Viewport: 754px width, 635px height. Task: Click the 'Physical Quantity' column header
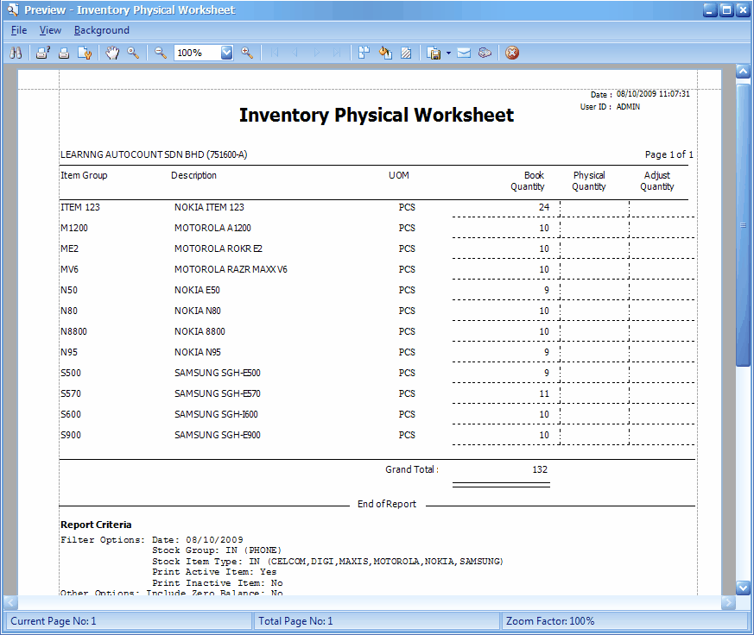589,181
